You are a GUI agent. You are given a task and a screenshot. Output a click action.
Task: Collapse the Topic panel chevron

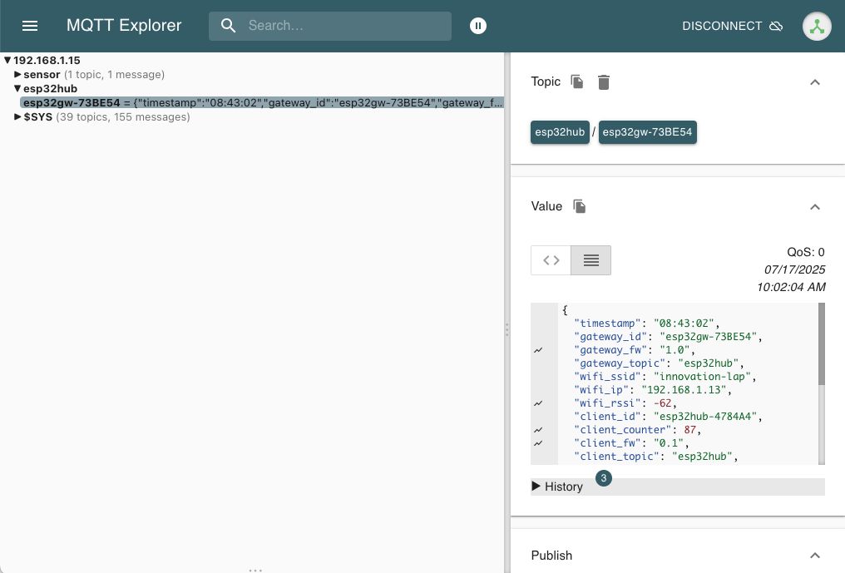click(x=815, y=82)
